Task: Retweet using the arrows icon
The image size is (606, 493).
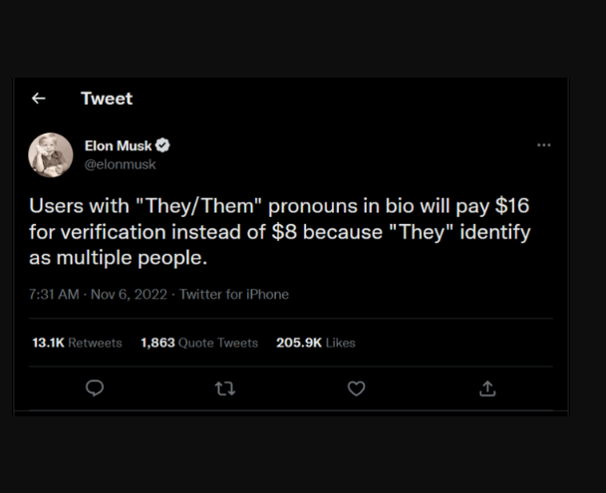Action: [x=225, y=388]
